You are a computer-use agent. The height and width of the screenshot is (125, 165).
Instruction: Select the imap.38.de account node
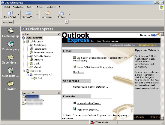click(x=35, y=71)
